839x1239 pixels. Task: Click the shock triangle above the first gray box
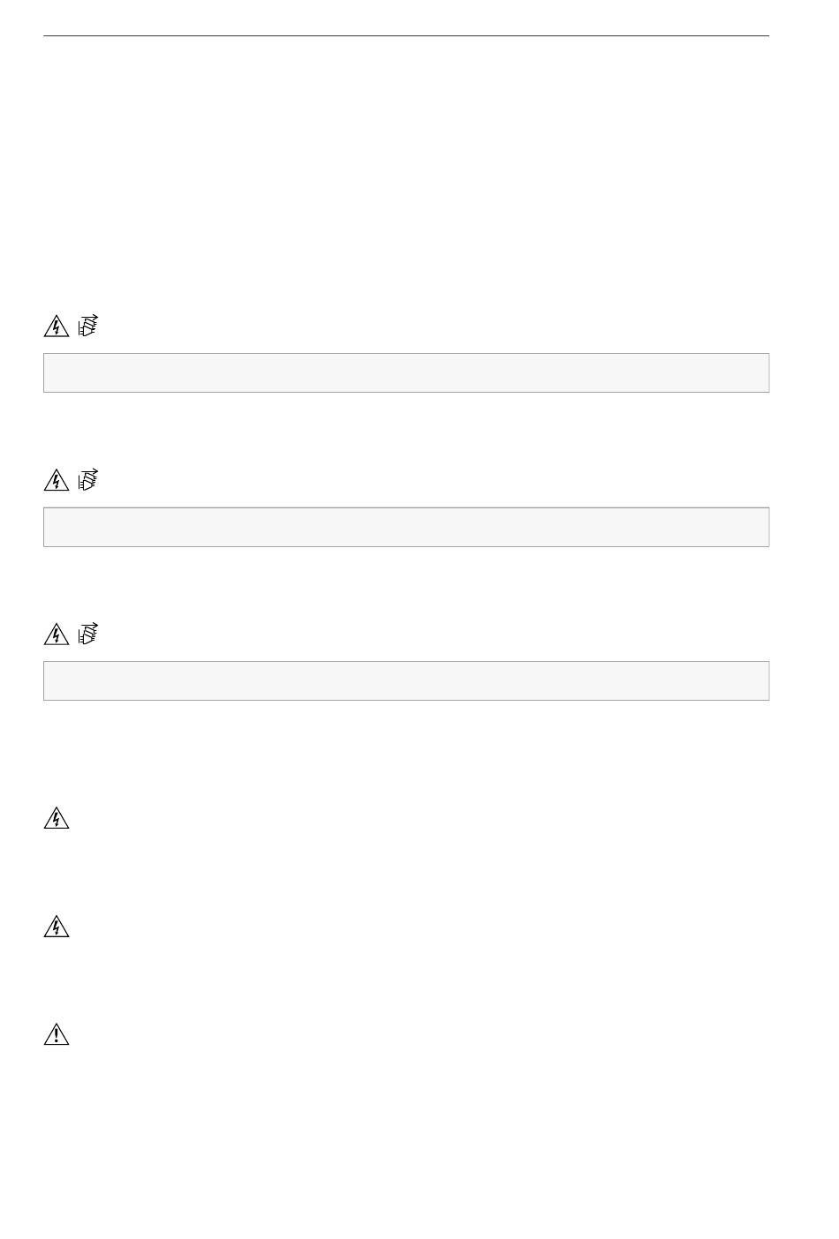pos(57,327)
